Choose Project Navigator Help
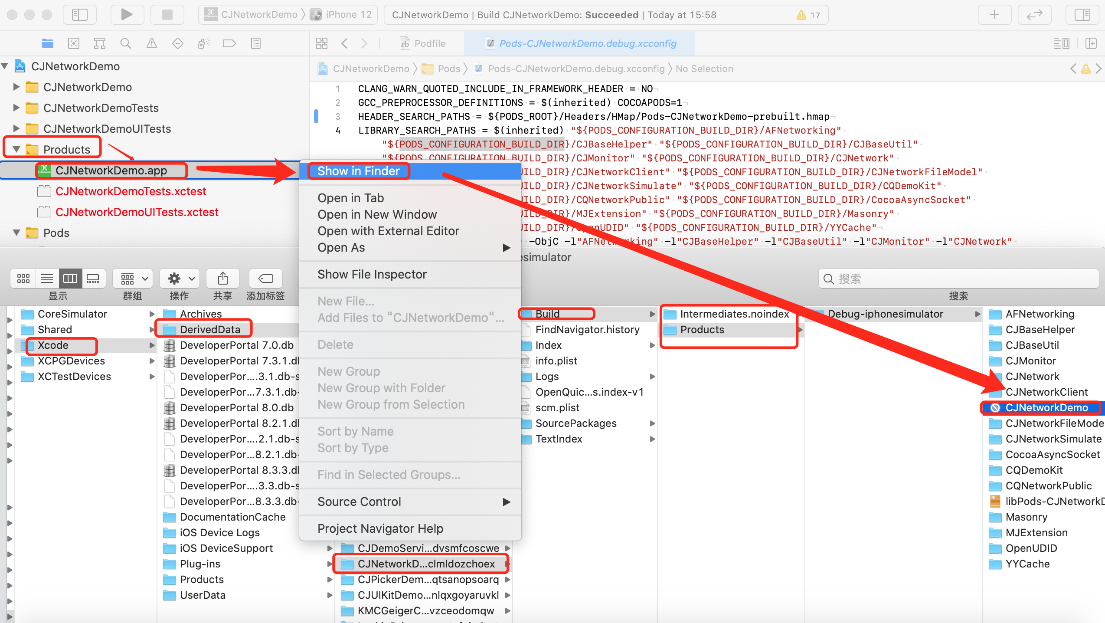 click(410, 528)
